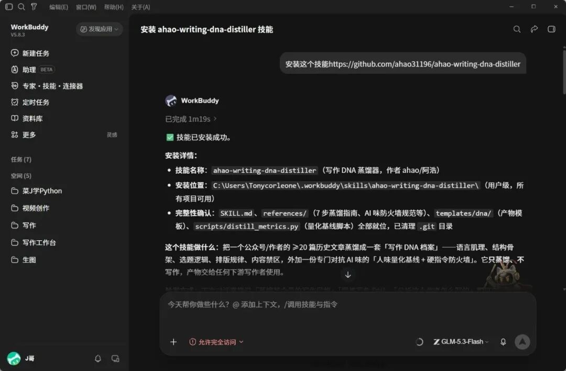Expand the 发现应用 dropdown
Viewport: 566px width, 371px height.
(99, 29)
